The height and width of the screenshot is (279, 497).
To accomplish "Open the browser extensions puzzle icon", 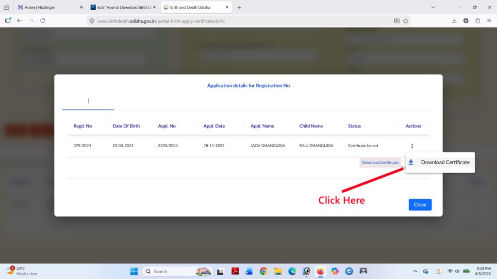I will pyautogui.click(x=478, y=21).
